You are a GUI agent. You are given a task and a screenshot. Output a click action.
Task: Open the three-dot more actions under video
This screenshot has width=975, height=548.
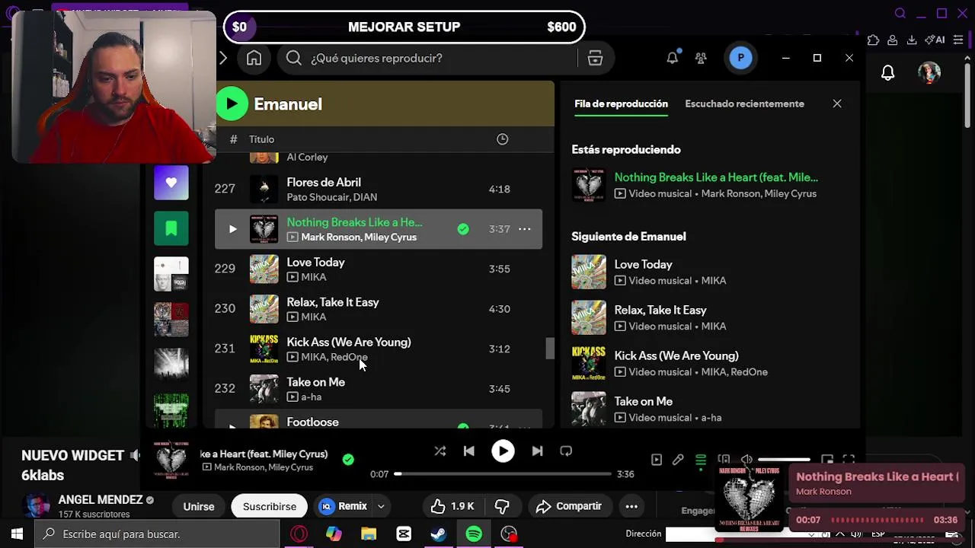click(x=631, y=506)
